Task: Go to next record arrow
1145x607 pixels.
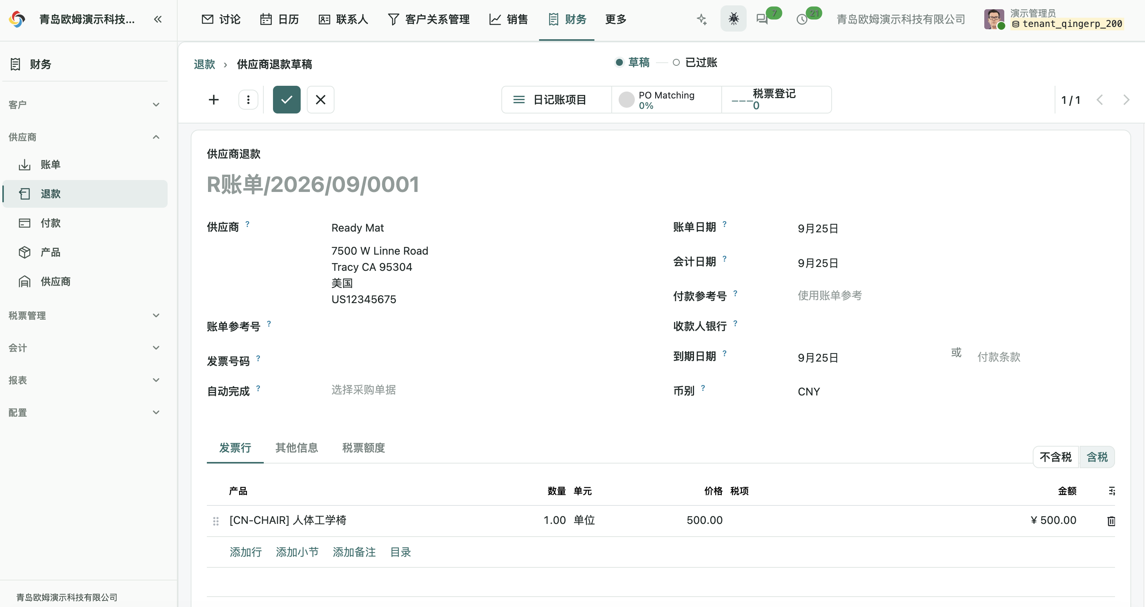Action: (x=1126, y=100)
